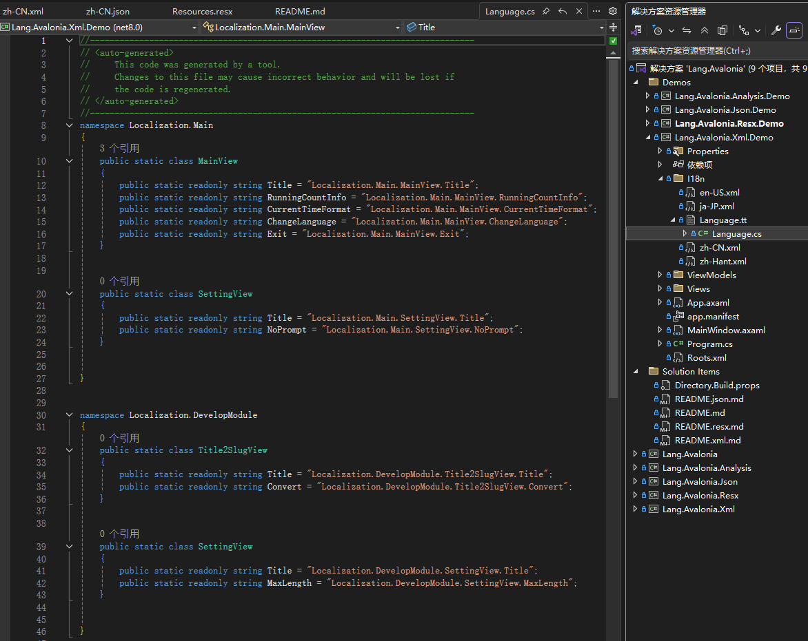Open Properties wrench icon in Solution Explorer
Image resolution: width=808 pixels, height=641 pixels.
[x=776, y=30]
